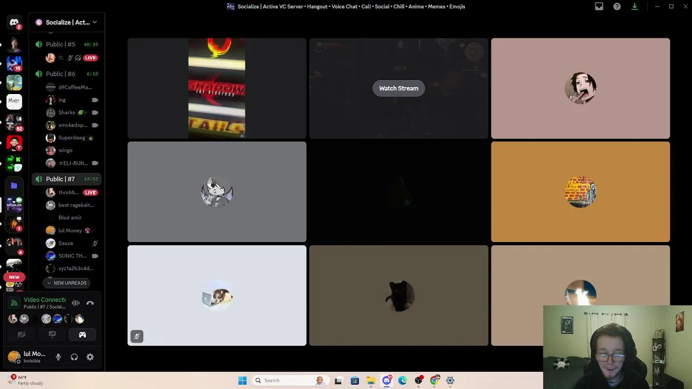Select user xyz1a2b3c4d in channel list
The width and height of the screenshot is (692, 389).
71,269
